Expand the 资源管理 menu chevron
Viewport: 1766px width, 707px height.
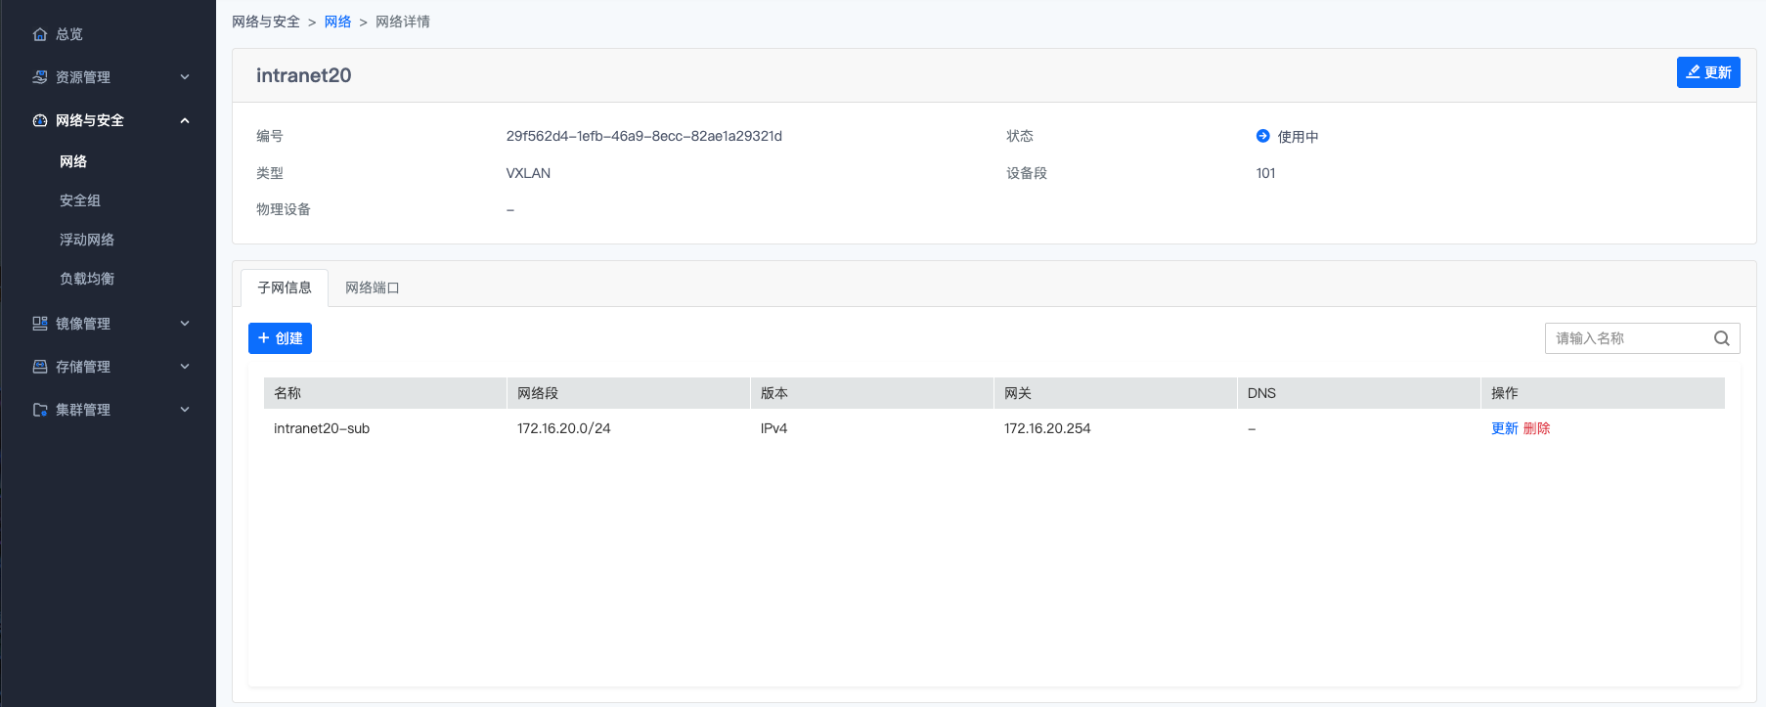coord(185,77)
